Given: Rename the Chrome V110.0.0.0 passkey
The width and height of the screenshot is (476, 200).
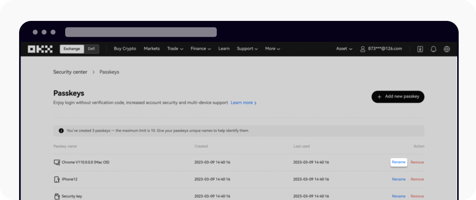Looking at the screenshot, I should click(x=399, y=162).
